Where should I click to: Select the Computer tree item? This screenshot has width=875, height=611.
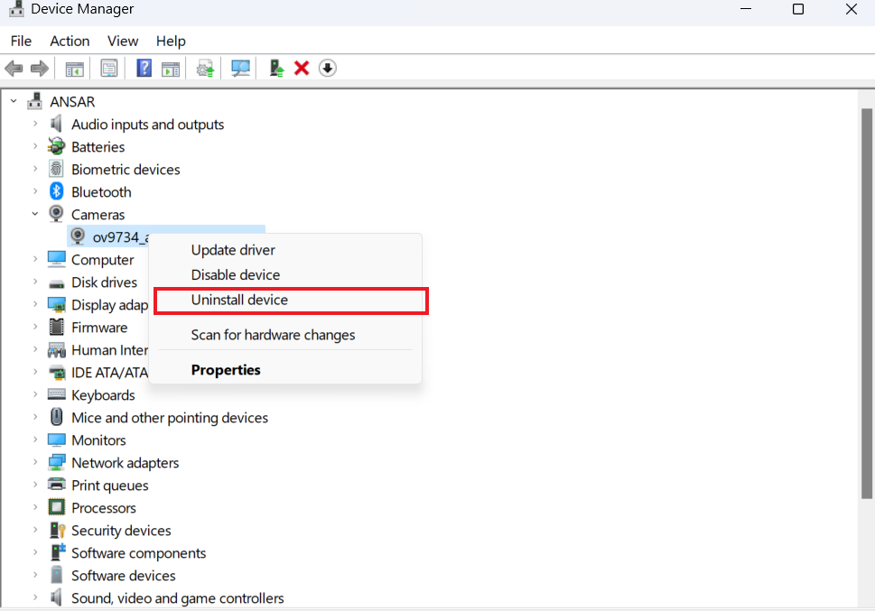[103, 259]
